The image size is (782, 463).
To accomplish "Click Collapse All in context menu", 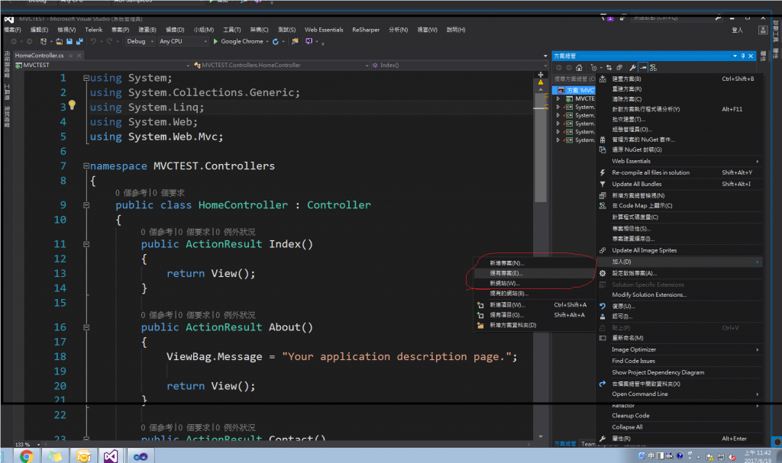I will click(x=679, y=427).
